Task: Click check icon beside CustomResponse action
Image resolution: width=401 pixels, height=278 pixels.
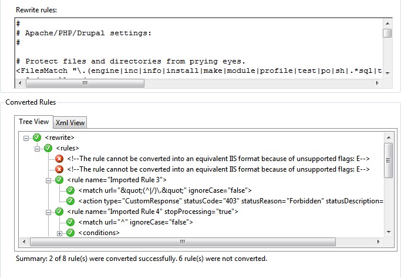Action: point(70,201)
